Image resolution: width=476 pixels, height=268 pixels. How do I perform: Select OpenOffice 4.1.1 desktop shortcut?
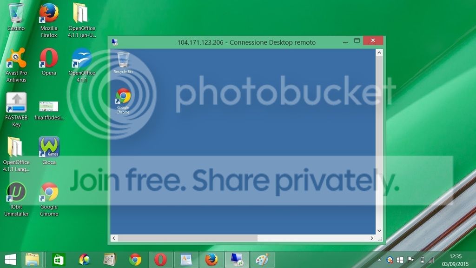click(82, 65)
